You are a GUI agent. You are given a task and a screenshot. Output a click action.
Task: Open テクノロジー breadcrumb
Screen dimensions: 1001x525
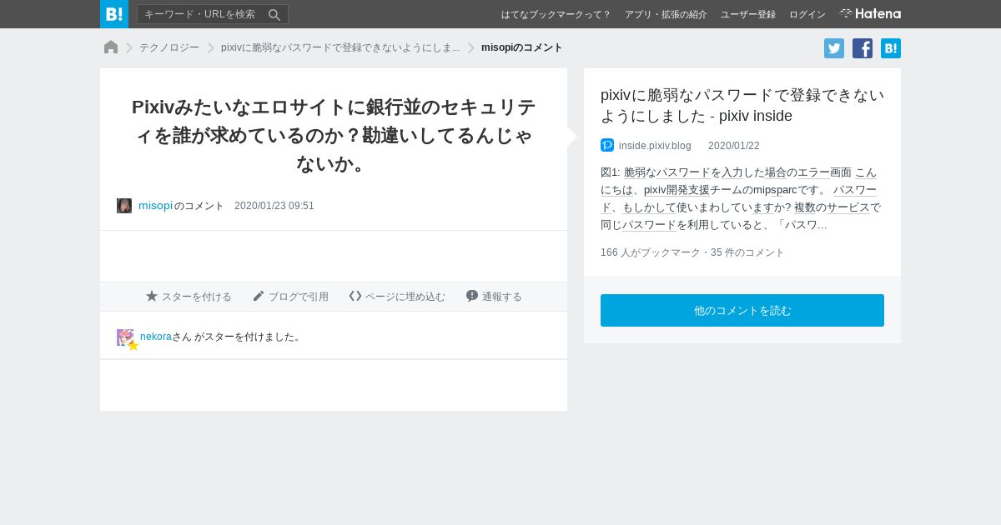pyautogui.click(x=169, y=47)
